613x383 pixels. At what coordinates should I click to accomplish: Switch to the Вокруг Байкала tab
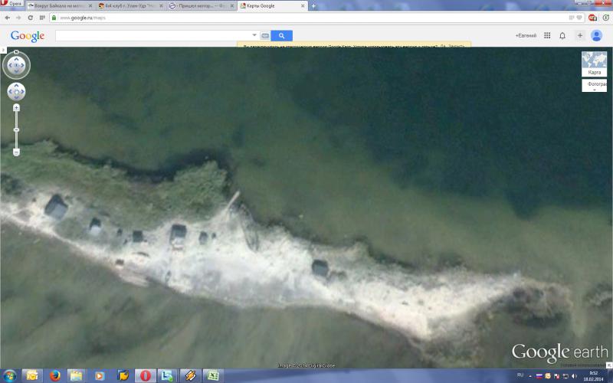tap(59, 5)
